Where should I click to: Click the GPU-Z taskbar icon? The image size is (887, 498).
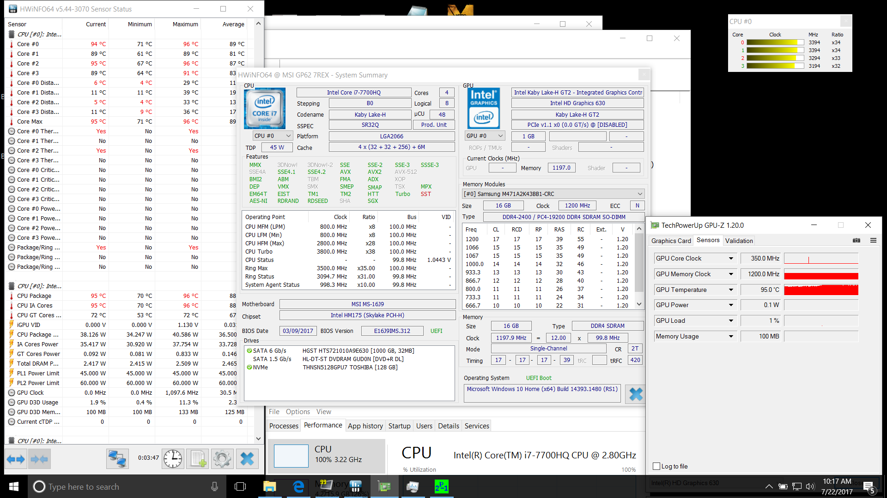(384, 486)
